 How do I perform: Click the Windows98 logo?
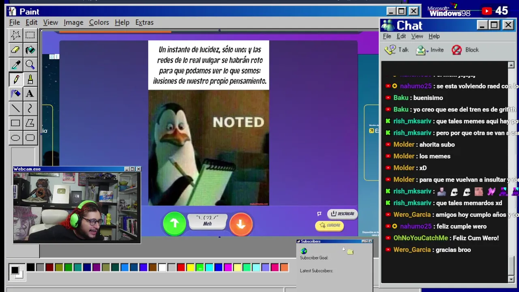click(449, 11)
